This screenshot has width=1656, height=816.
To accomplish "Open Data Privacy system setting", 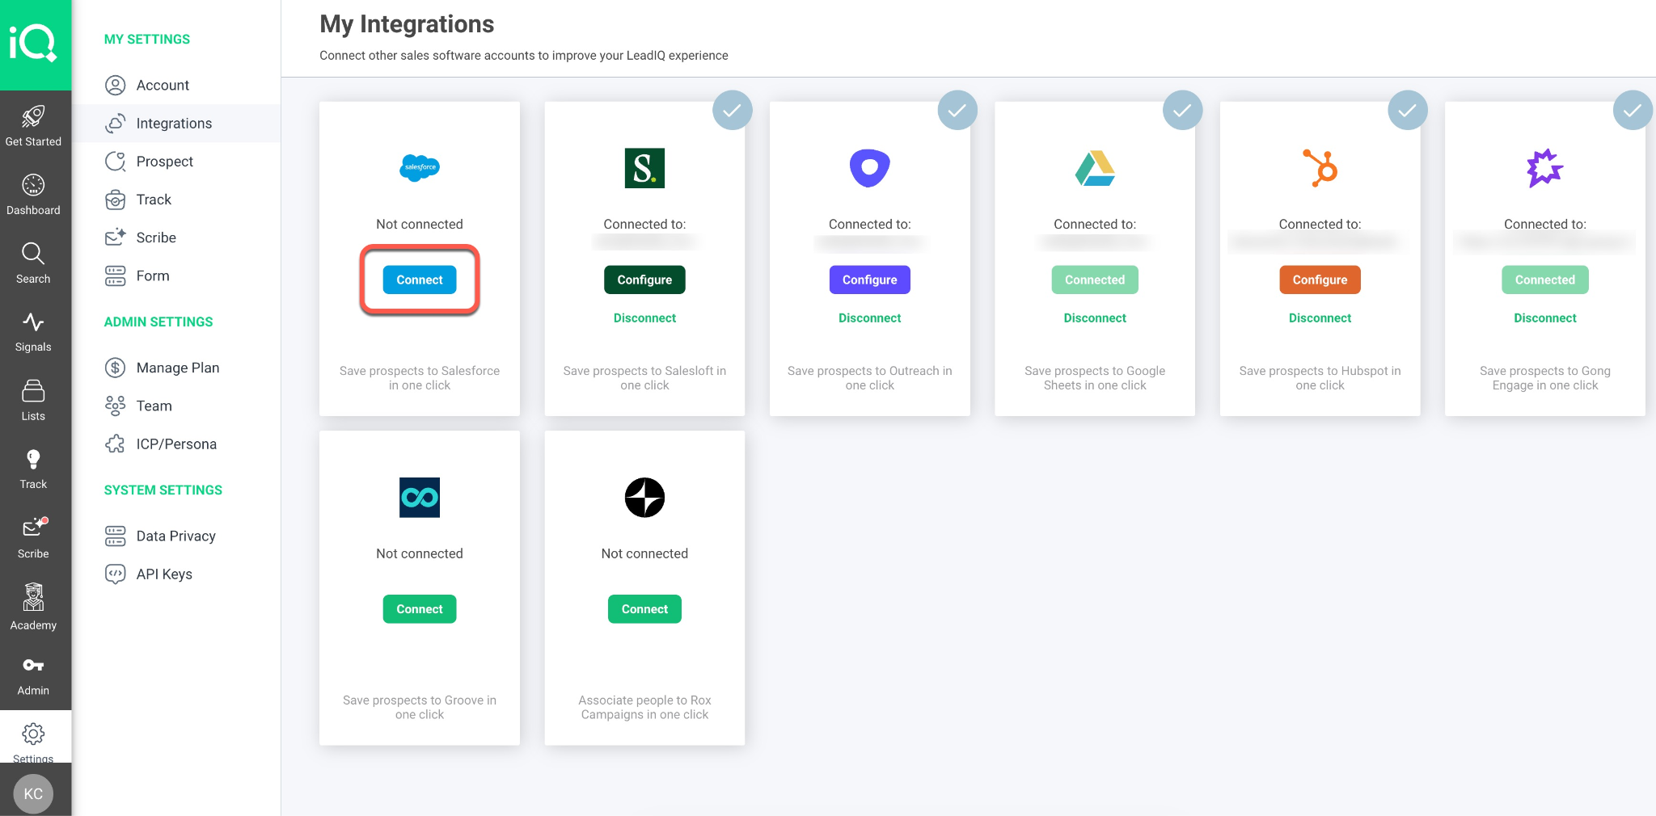I will pyautogui.click(x=176, y=536).
